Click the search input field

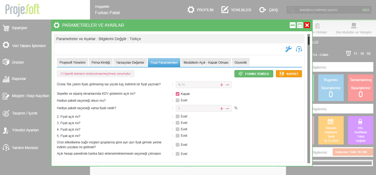click(x=327, y=10)
